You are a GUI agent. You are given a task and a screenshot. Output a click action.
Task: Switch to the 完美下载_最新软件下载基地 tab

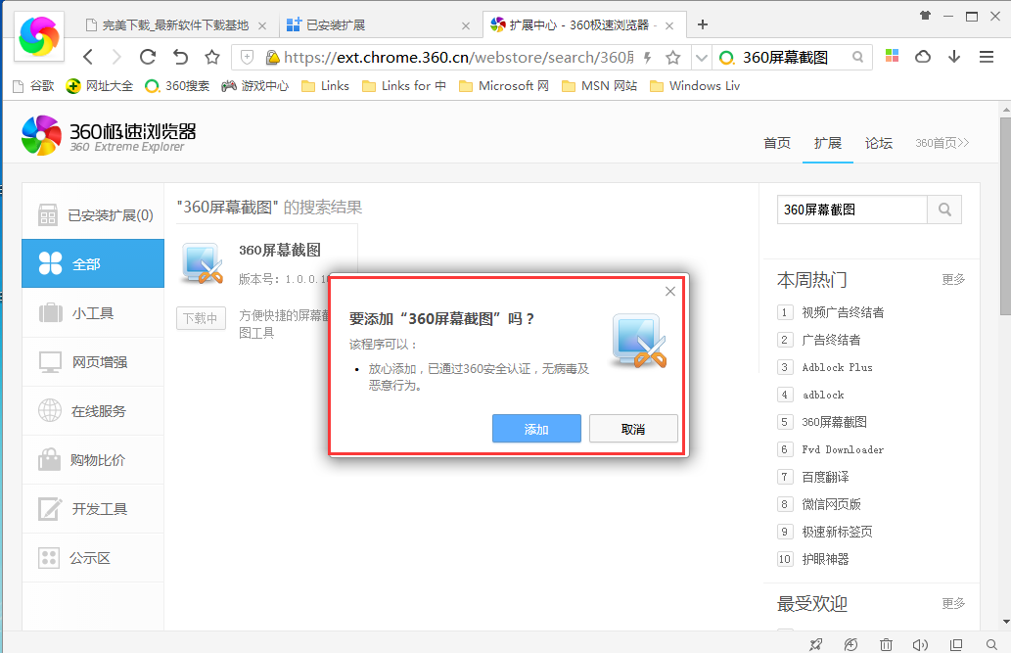pos(175,25)
